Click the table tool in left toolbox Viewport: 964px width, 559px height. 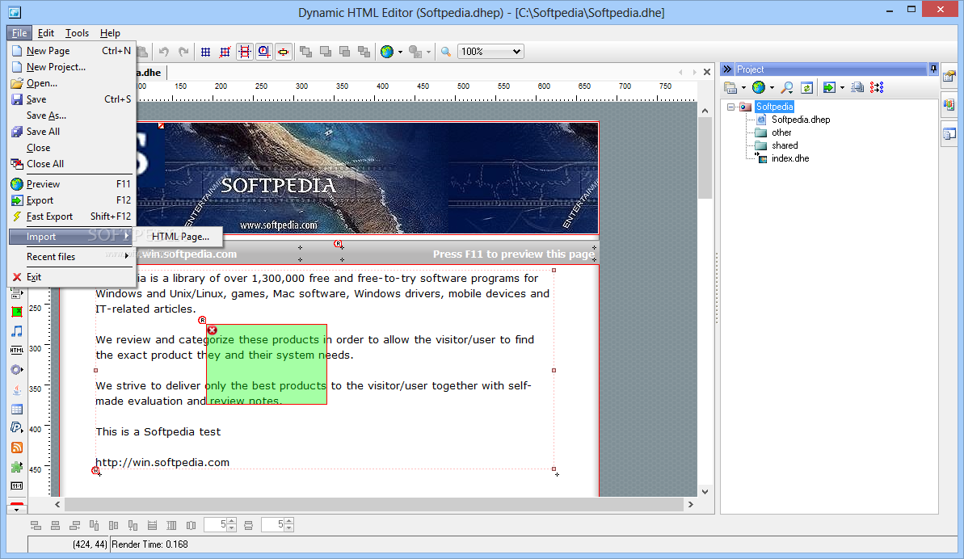(x=17, y=409)
